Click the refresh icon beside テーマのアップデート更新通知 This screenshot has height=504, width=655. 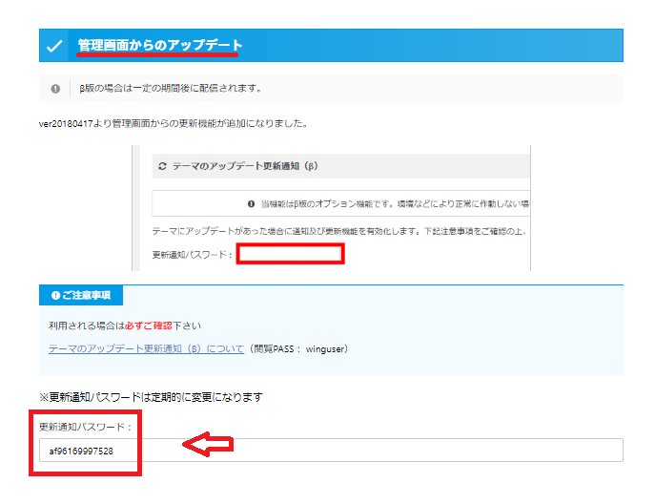click(x=162, y=166)
